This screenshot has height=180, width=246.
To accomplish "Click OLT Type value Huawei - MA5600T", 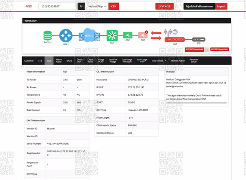I will [x=138, y=110].
